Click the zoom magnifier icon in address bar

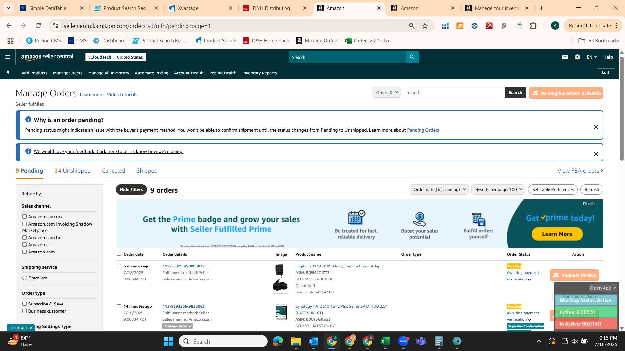point(412,26)
